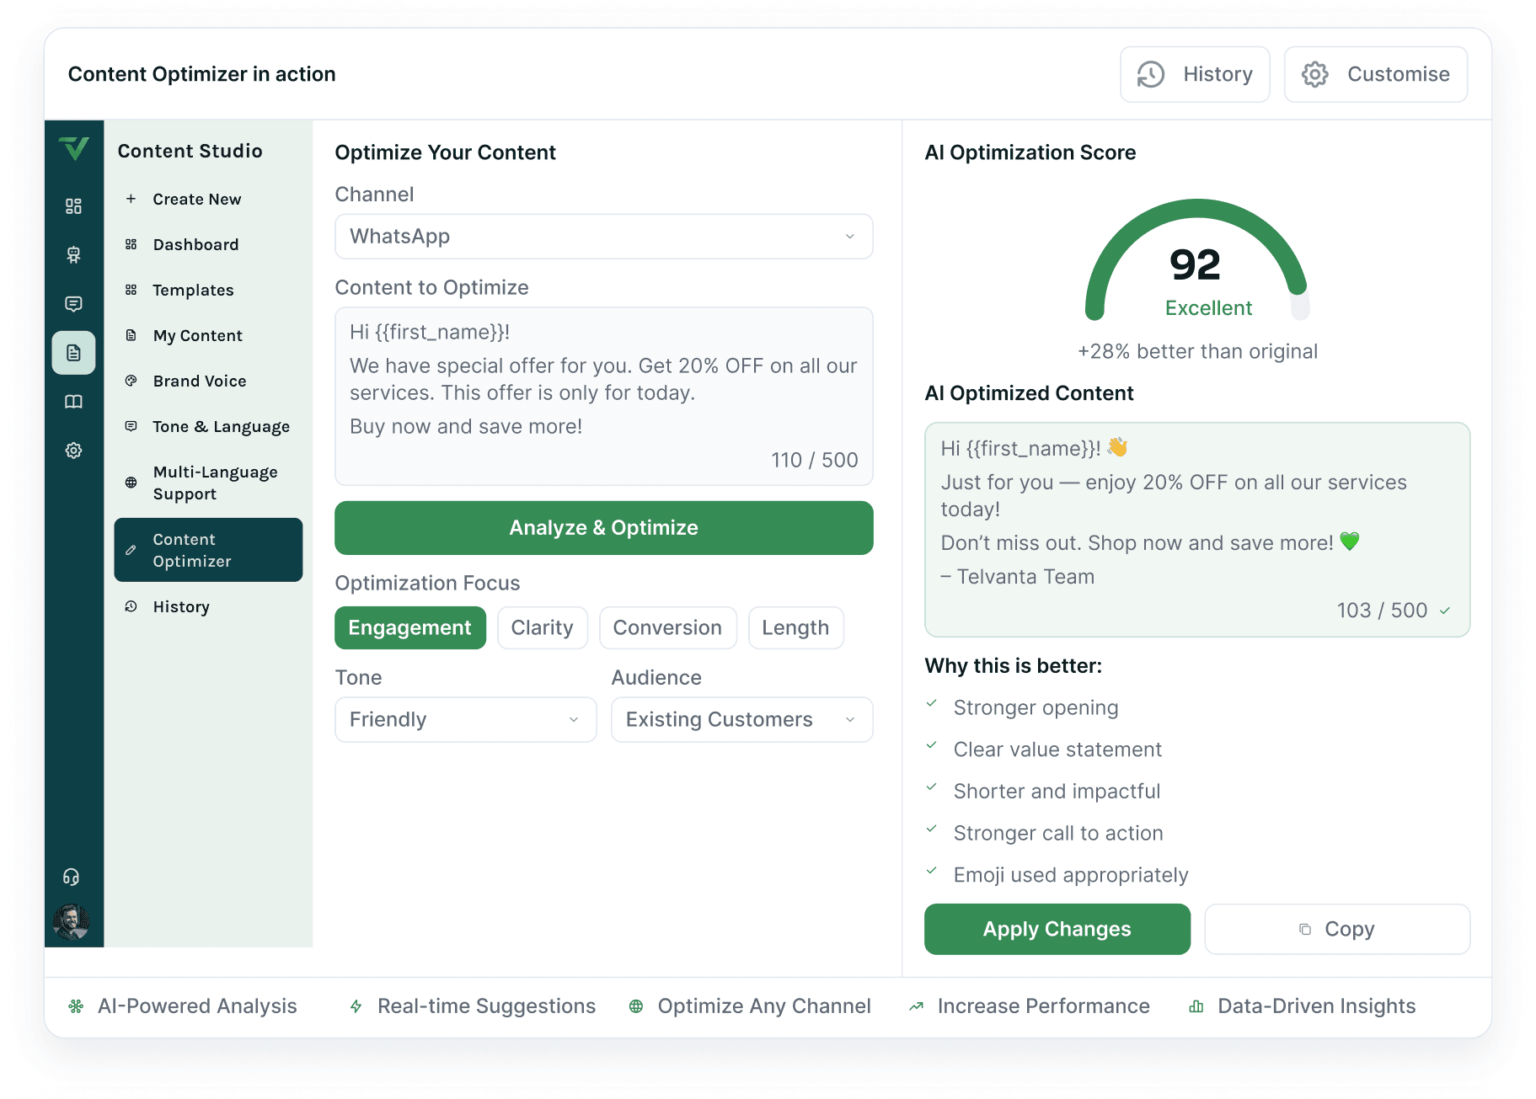Click the score gauge showing 92
Screen dimensions: 1536x1099
[1196, 259]
